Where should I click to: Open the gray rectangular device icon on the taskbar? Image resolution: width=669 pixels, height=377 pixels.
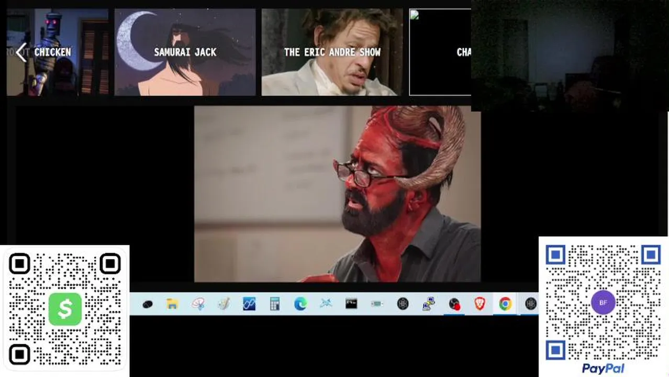(377, 304)
